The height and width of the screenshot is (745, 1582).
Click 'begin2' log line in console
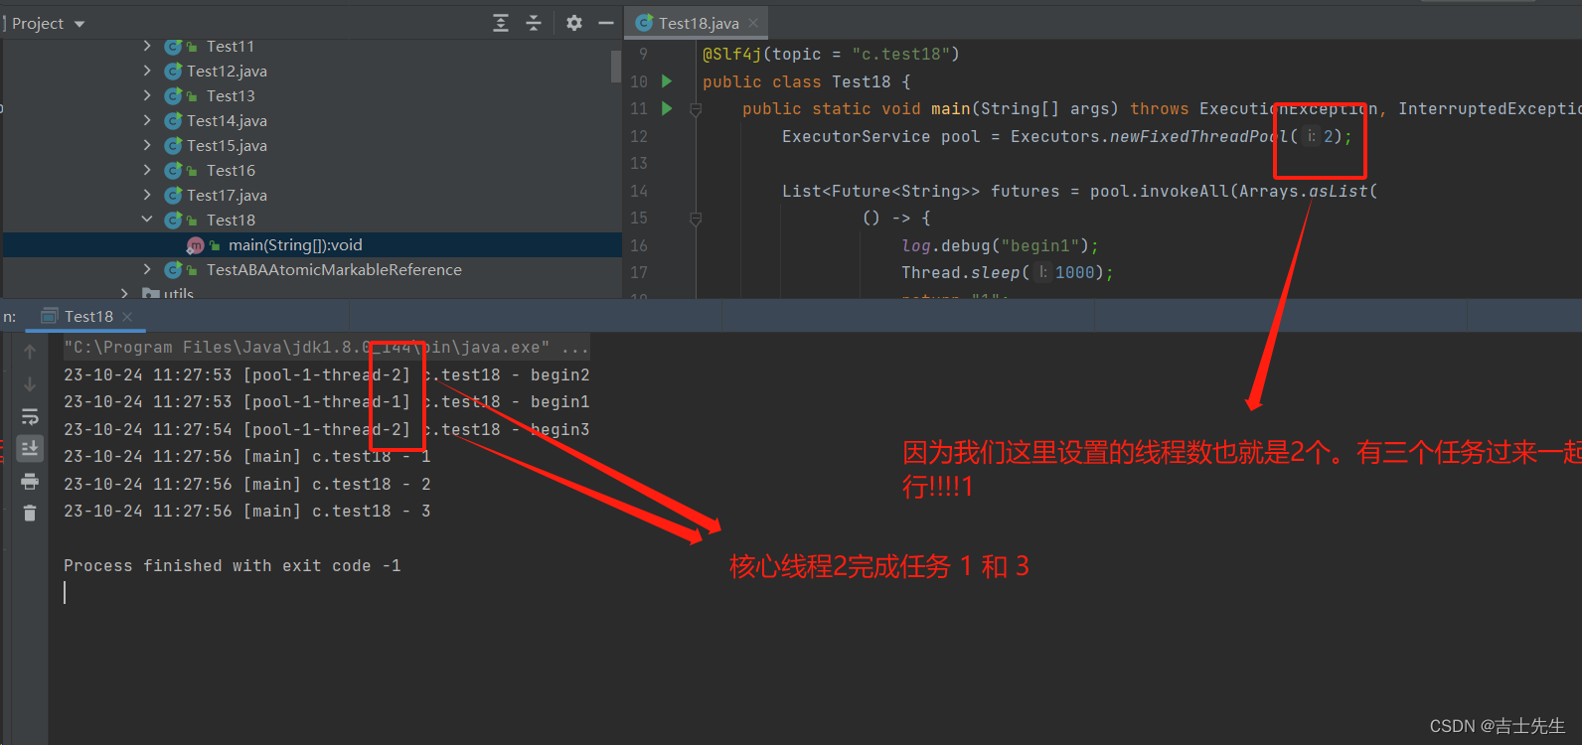tap(326, 374)
